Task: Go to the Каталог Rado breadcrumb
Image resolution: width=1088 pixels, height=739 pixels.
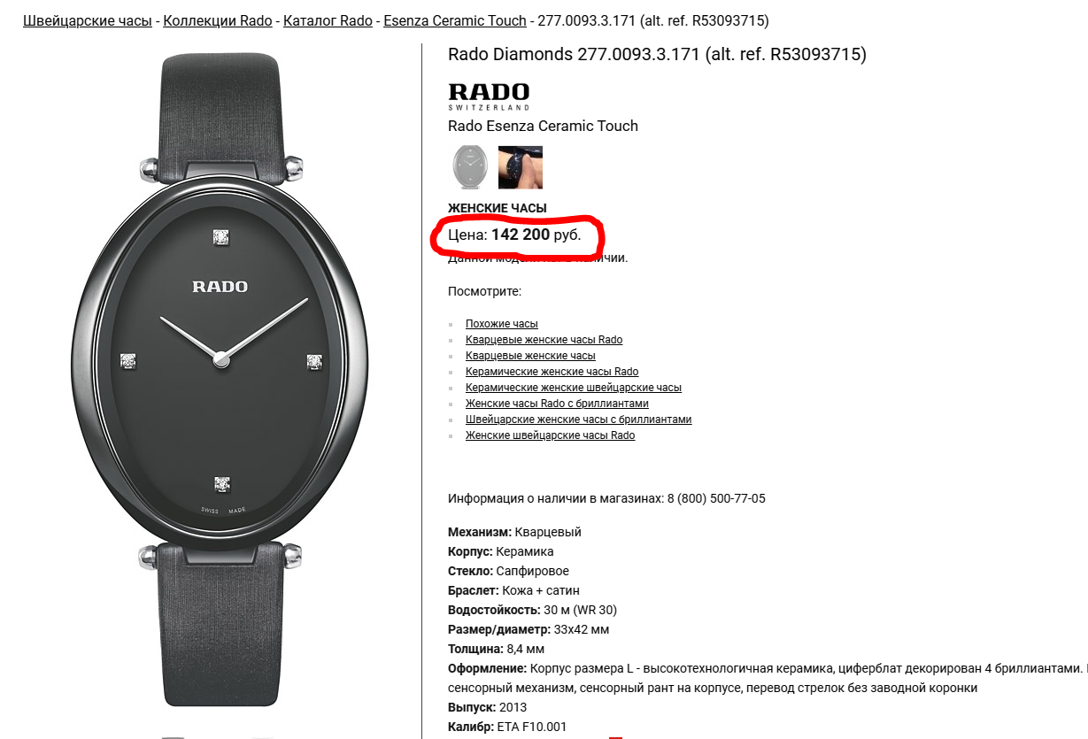Action: click(x=328, y=20)
